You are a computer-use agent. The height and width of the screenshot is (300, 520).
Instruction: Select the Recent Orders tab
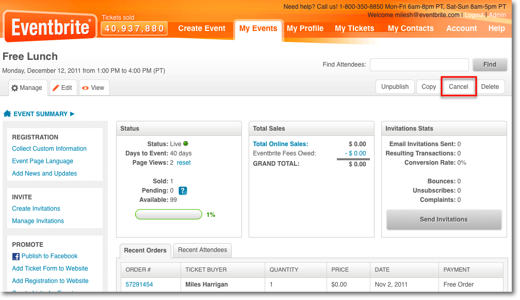tap(145, 250)
